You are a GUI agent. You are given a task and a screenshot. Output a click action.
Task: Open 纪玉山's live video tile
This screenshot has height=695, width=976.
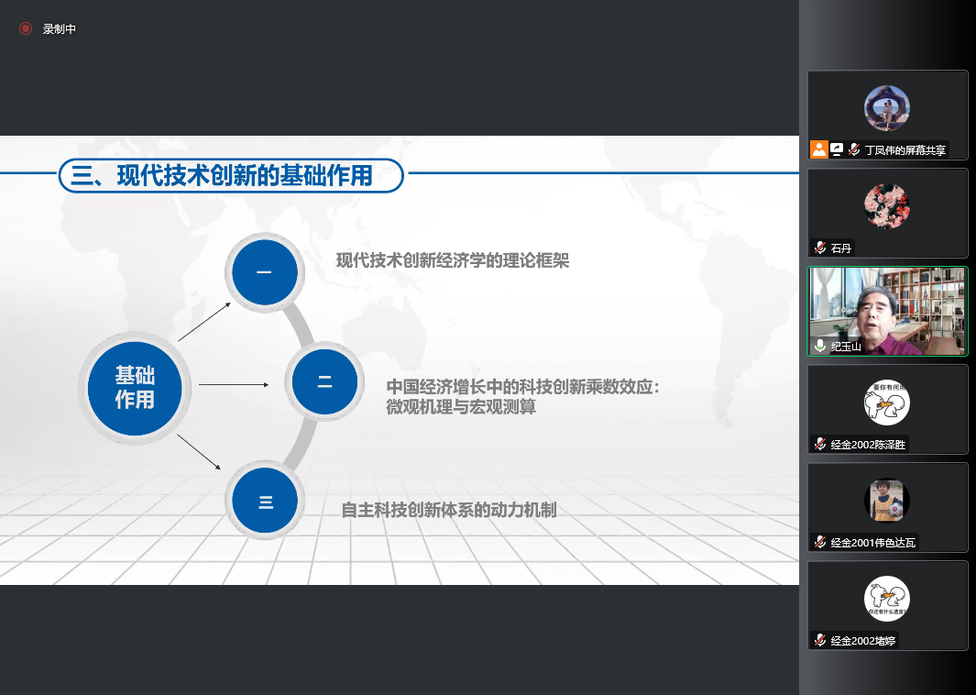pyautogui.click(x=887, y=310)
